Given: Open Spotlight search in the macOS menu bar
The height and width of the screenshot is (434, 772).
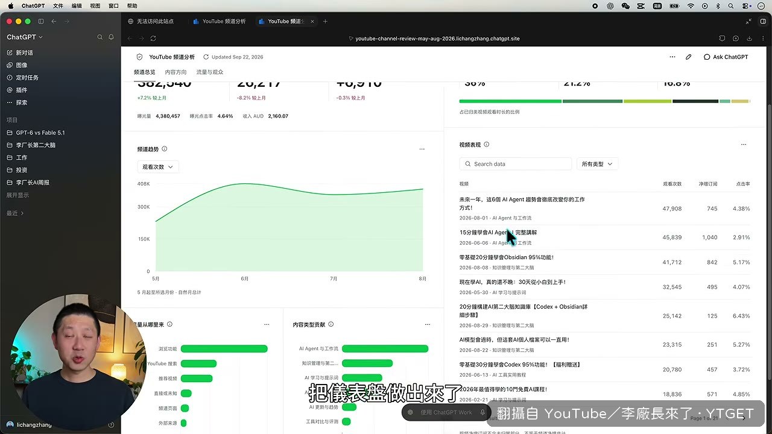Looking at the screenshot, I should coord(732,6).
